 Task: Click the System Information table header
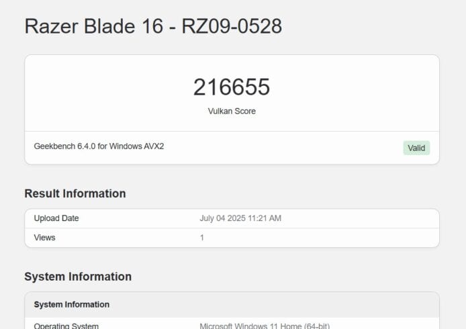[x=72, y=304]
